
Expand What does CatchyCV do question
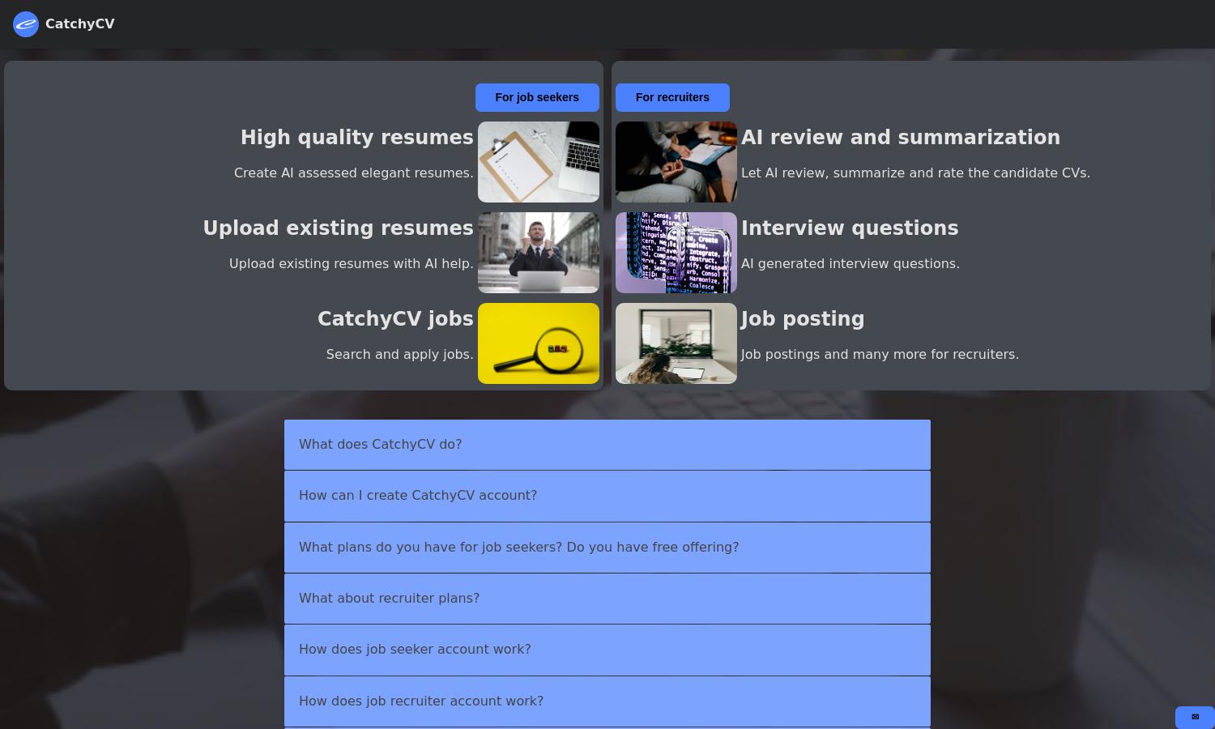607,445
